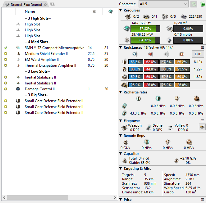Screen dimensions: 206x203
Task: Click the kinetic resistance column icon
Action: pos(166,54)
